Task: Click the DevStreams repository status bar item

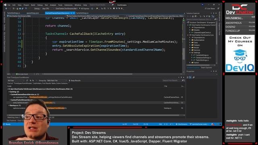Action: coord(181,124)
